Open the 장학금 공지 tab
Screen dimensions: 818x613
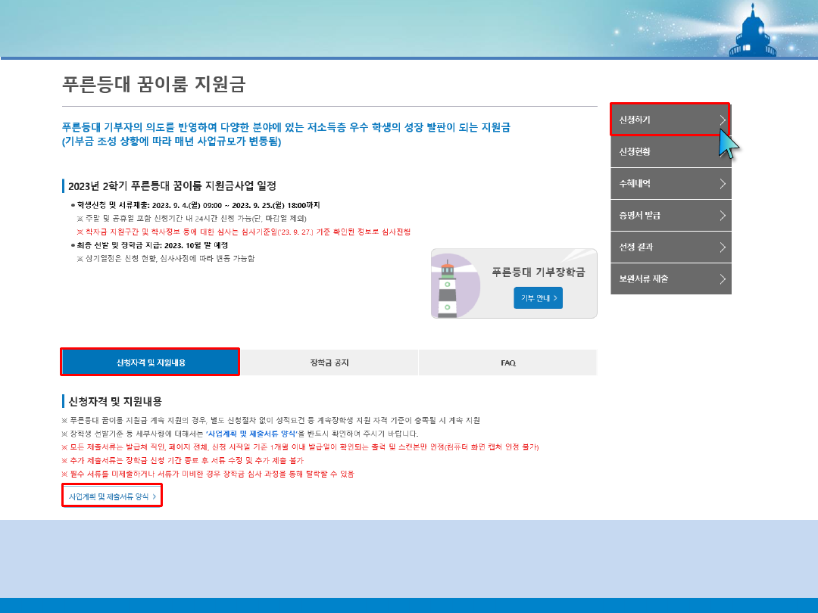tap(329, 363)
